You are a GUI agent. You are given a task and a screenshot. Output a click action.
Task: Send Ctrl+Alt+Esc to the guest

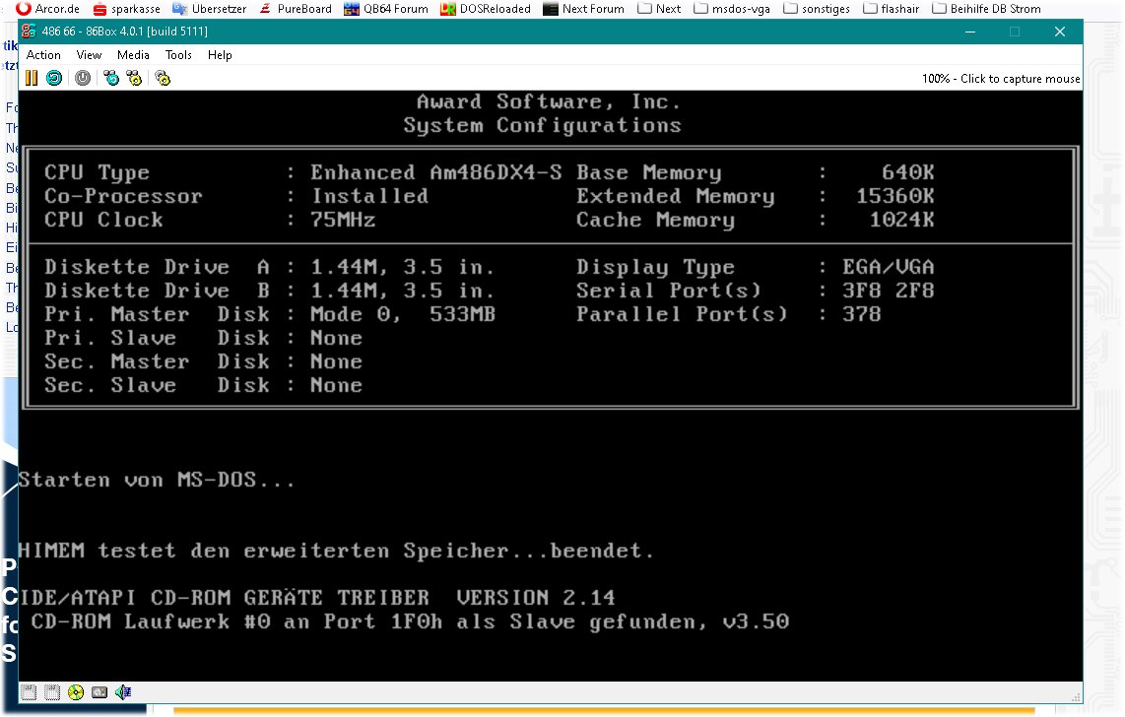point(134,78)
